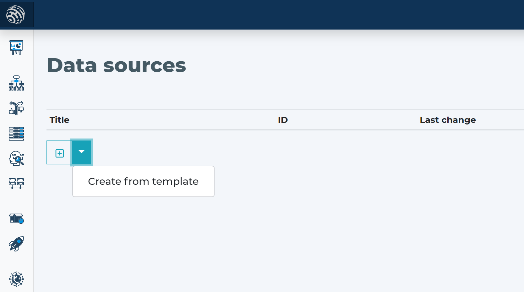The image size is (524, 292).
Task: Open the hierarchy flowchart sidebar icon
Action: (x=16, y=83)
